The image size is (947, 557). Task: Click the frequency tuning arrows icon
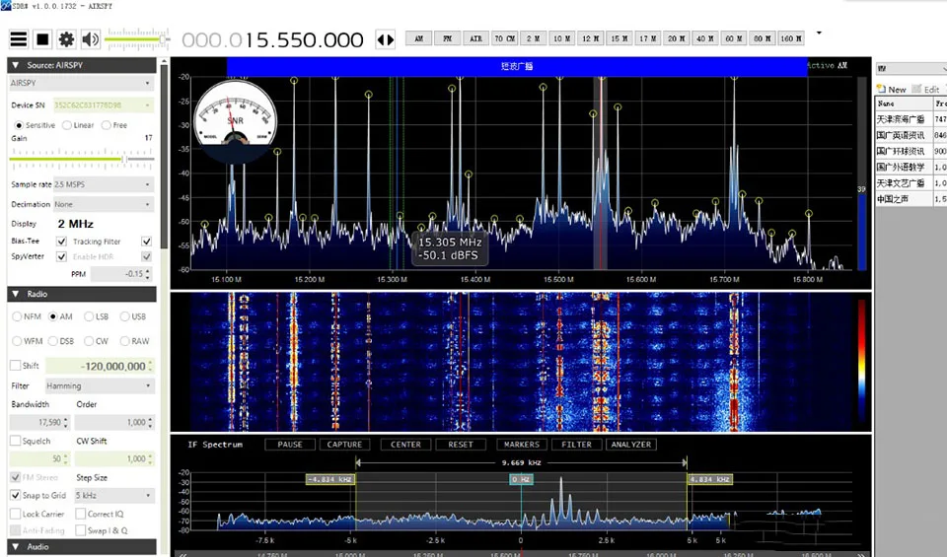pos(385,40)
